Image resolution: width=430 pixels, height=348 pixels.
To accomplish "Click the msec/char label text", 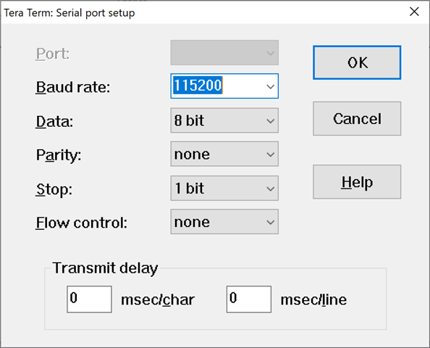I will tap(158, 299).
